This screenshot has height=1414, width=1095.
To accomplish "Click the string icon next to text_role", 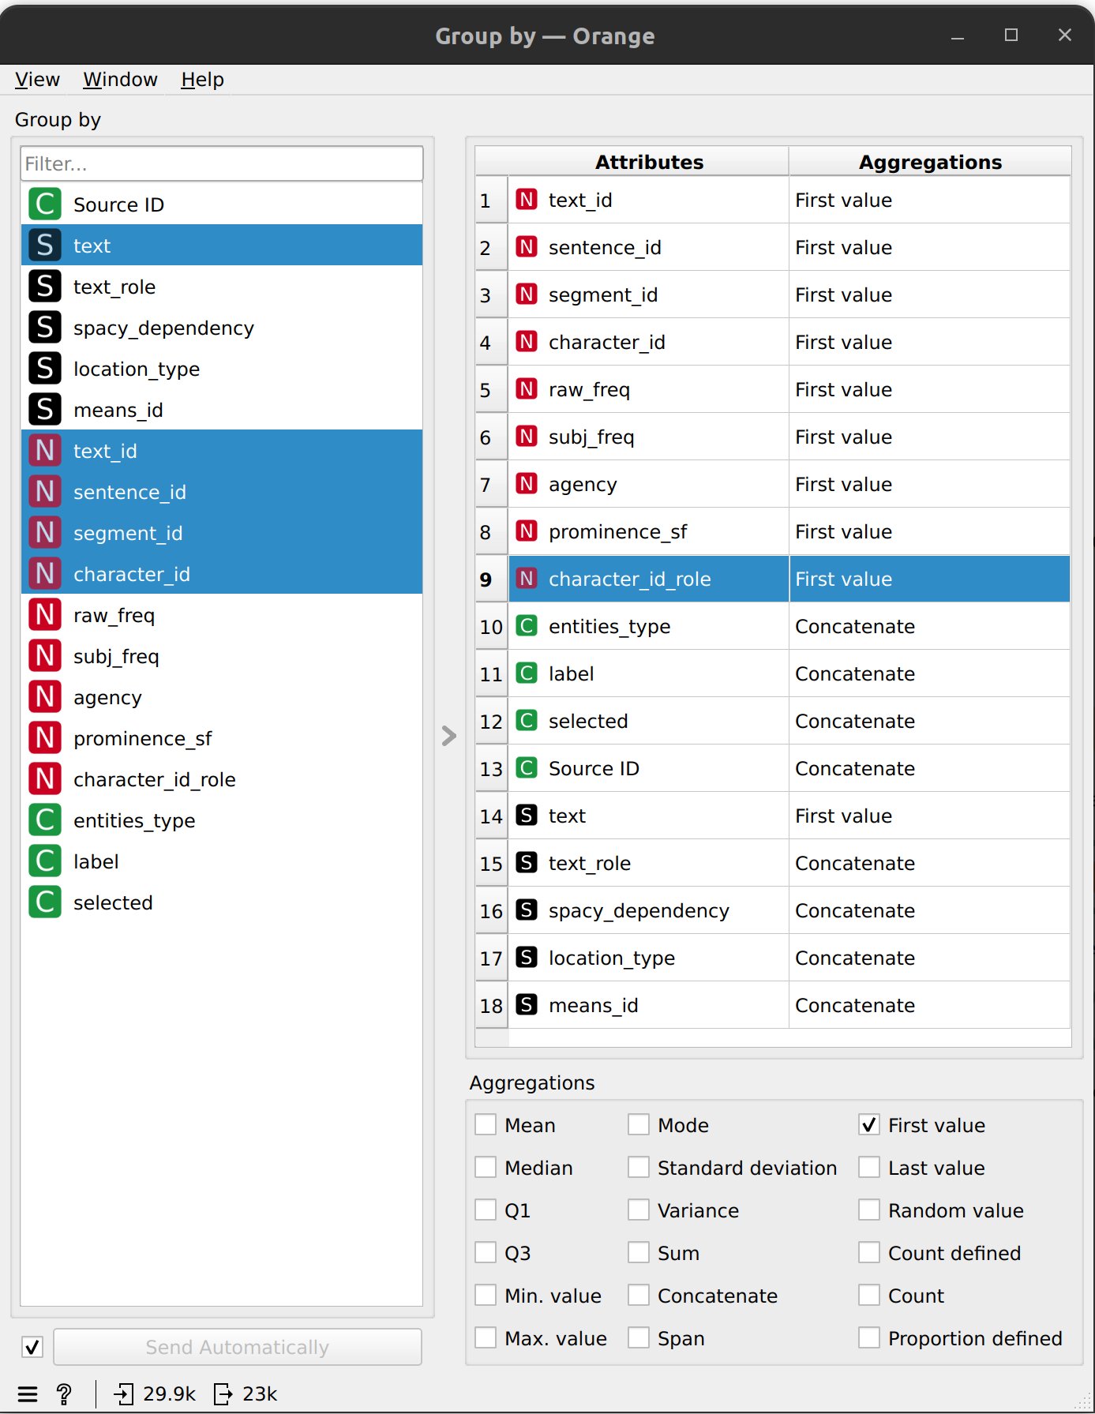I will point(45,287).
